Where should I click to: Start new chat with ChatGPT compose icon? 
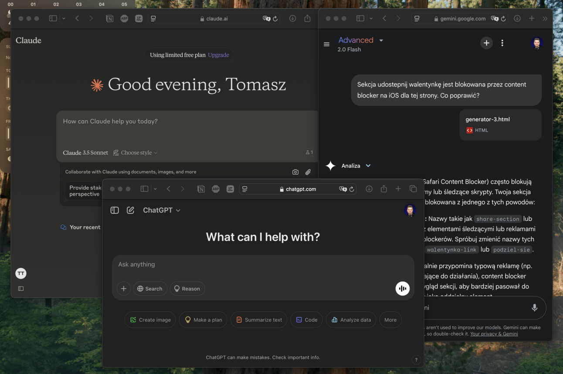click(130, 210)
